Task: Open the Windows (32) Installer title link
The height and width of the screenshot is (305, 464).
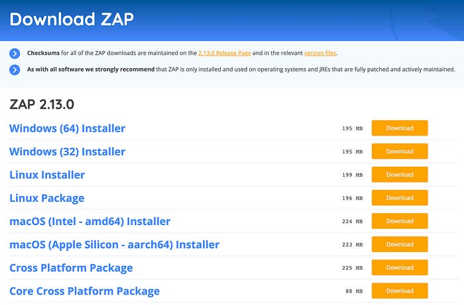Action: point(68,152)
